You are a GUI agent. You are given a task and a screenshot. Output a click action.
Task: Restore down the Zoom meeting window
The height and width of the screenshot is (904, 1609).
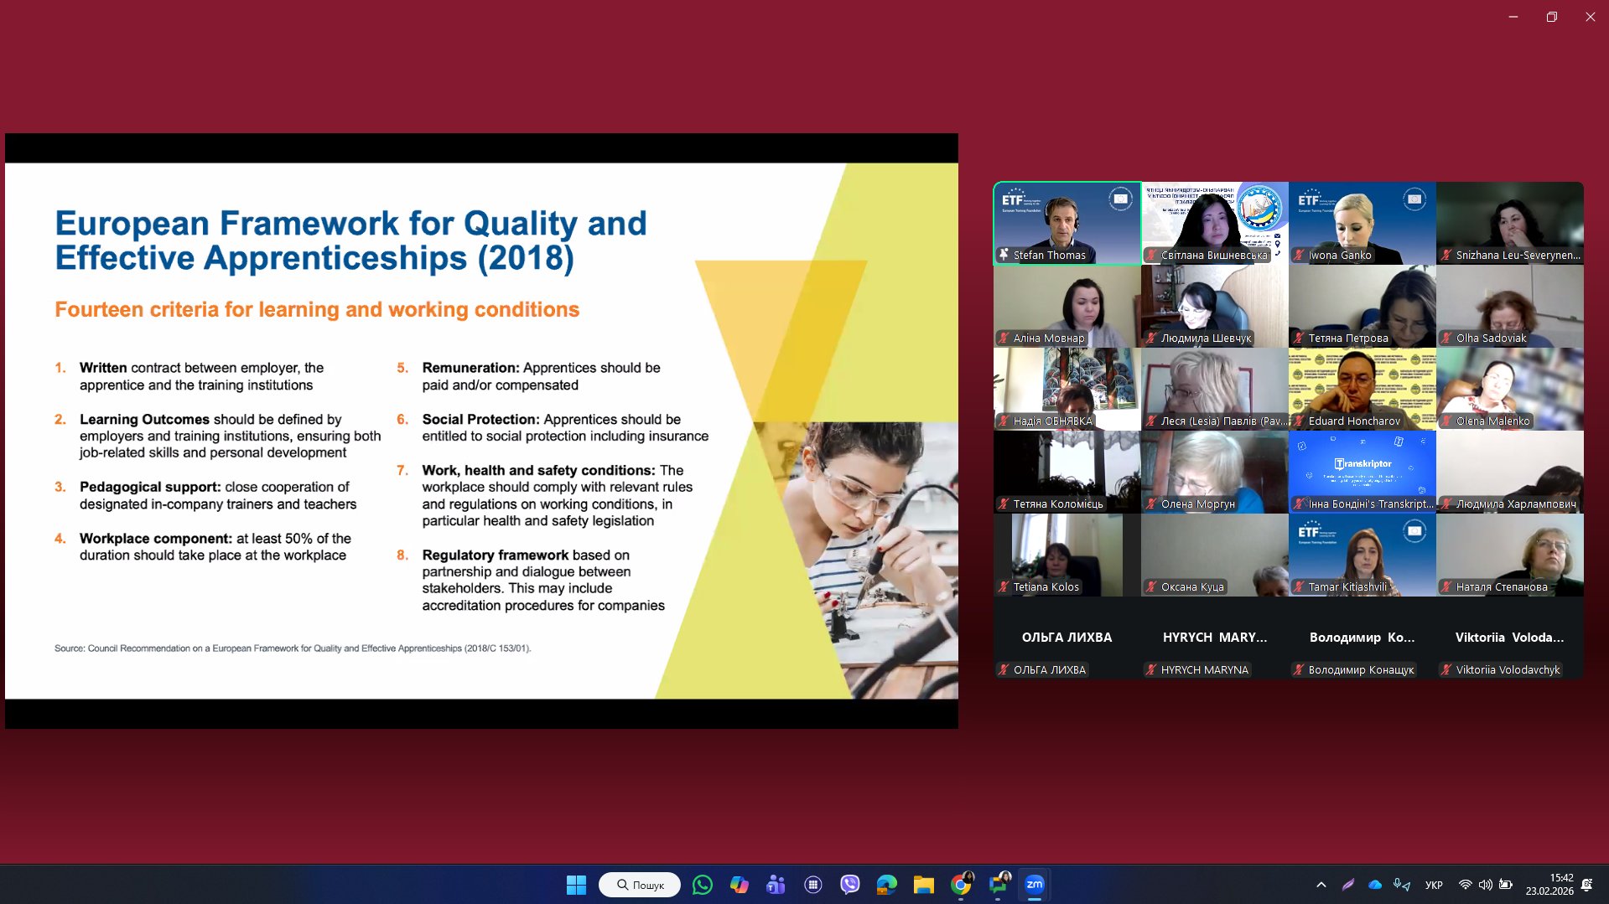tap(1551, 17)
